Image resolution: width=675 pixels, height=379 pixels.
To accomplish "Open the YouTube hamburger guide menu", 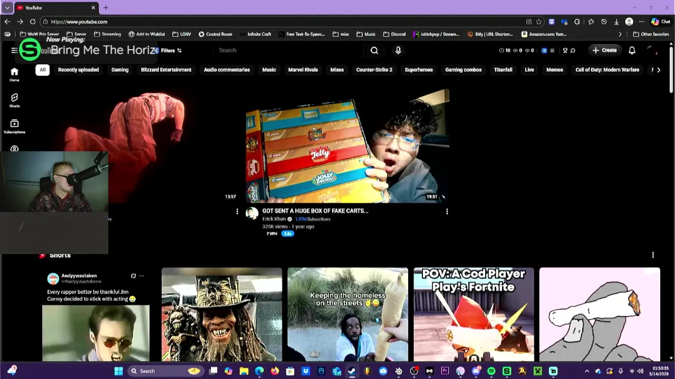I will point(14,51).
